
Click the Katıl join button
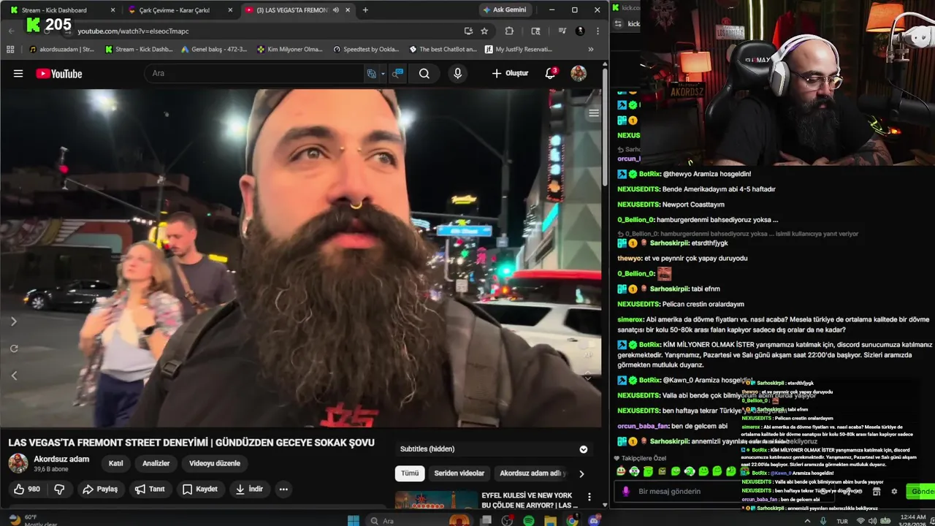pos(116,463)
